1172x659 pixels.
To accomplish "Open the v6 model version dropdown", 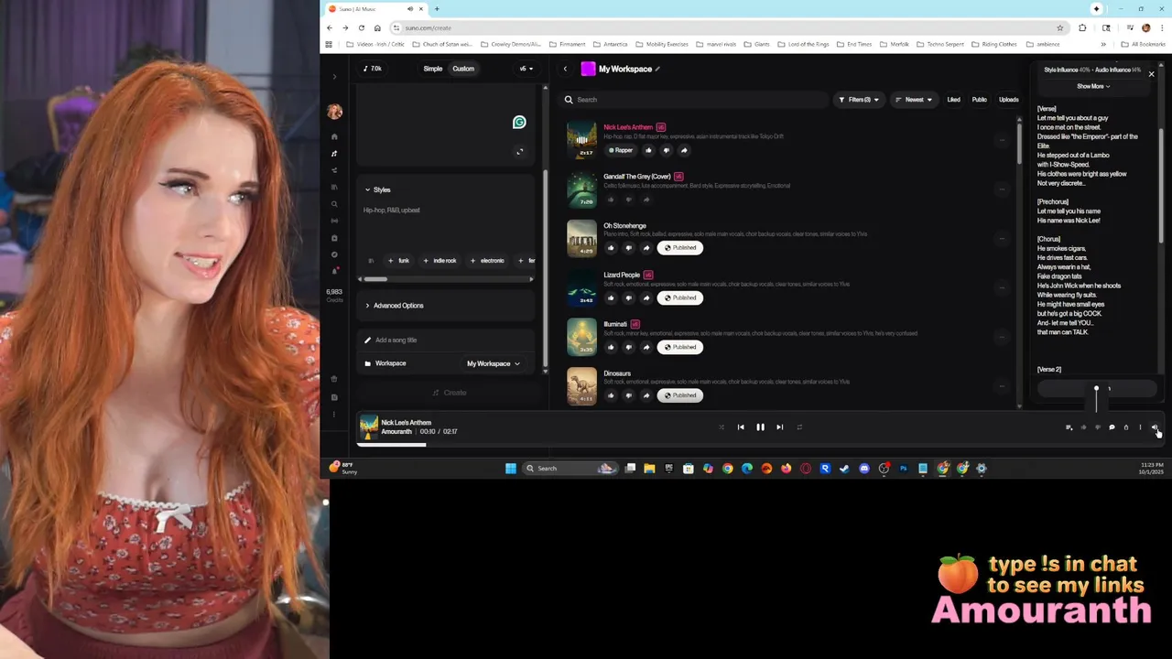I will tap(526, 69).
